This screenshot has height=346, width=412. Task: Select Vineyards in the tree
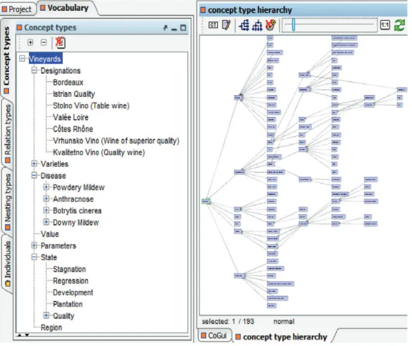[x=45, y=59]
